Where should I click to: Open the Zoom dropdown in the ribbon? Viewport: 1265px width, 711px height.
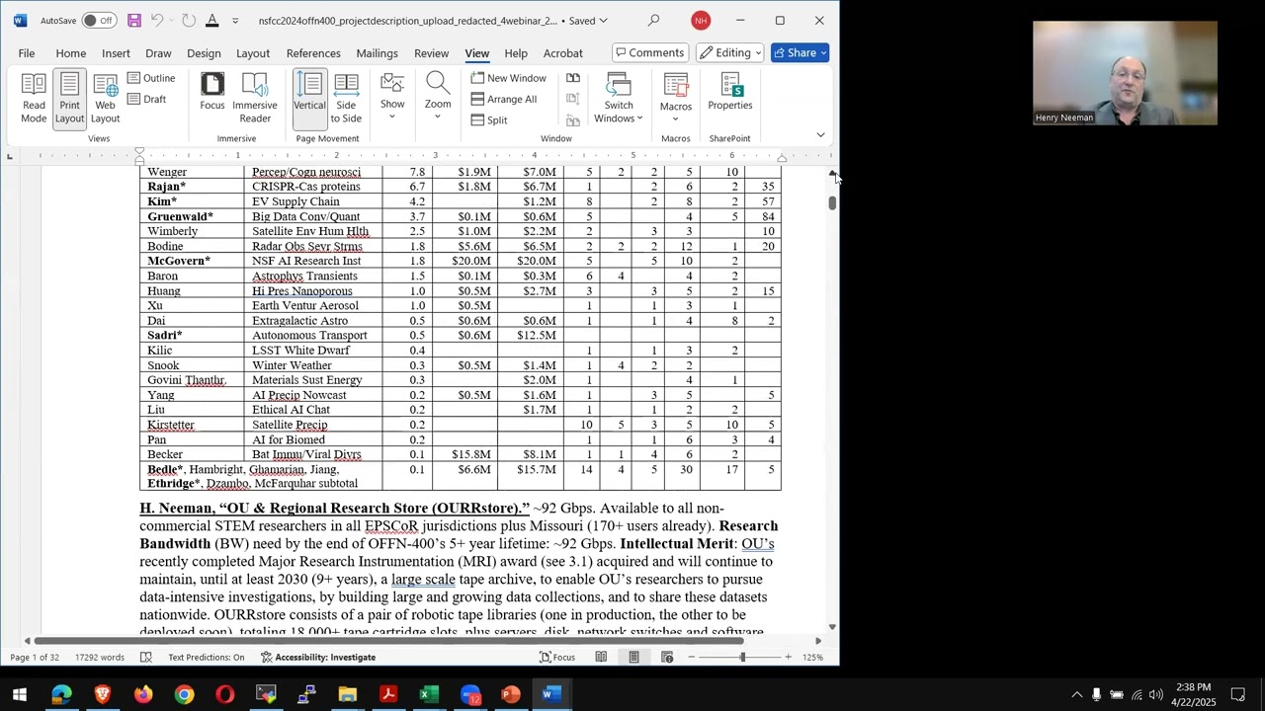438,97
